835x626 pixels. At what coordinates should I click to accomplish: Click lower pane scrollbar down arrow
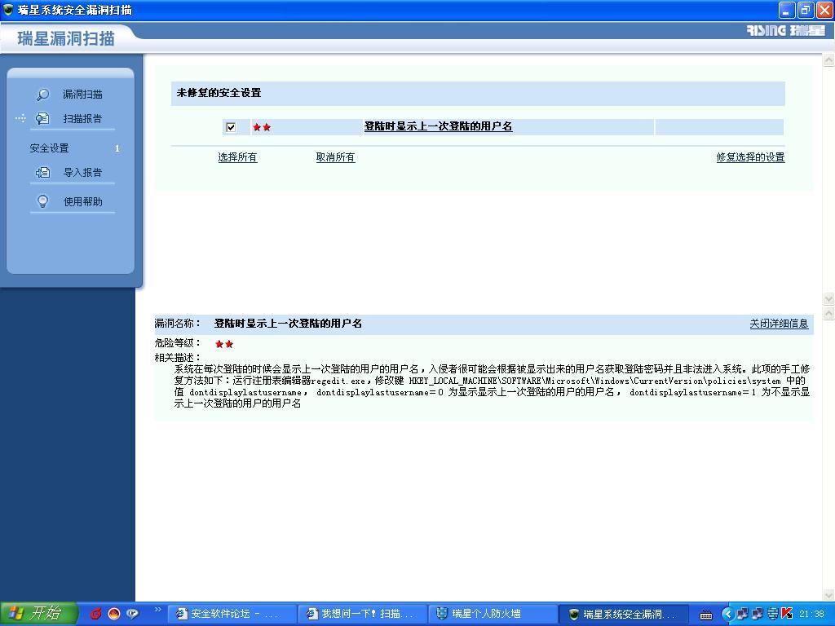click(828, 594)
